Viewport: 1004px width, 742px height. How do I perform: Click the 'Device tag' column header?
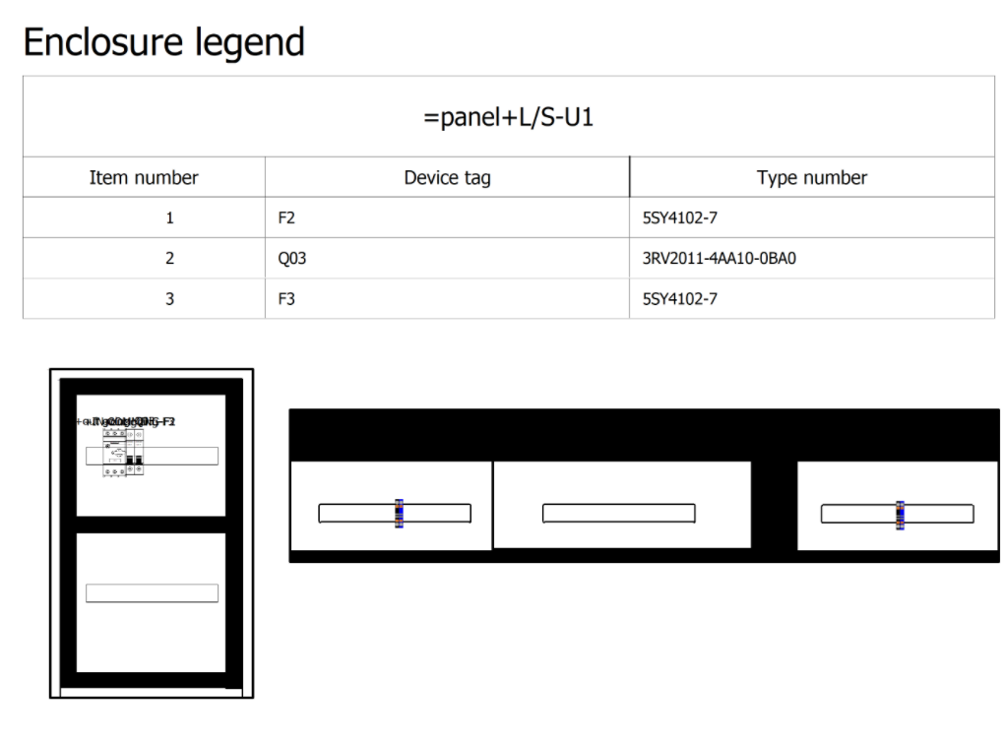click(x=447, y=177)
